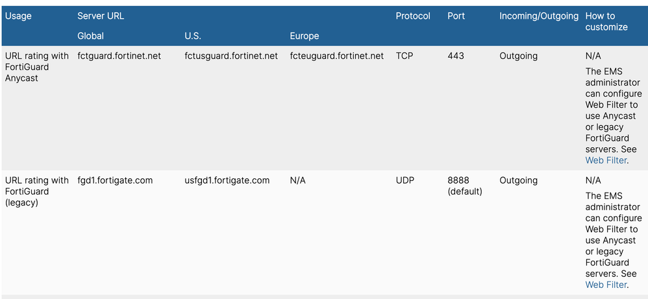Image resolution: width=648 pixels, height=299 pixels.
Task: Click the TCP protocol cell
Action: click(405, 56)
